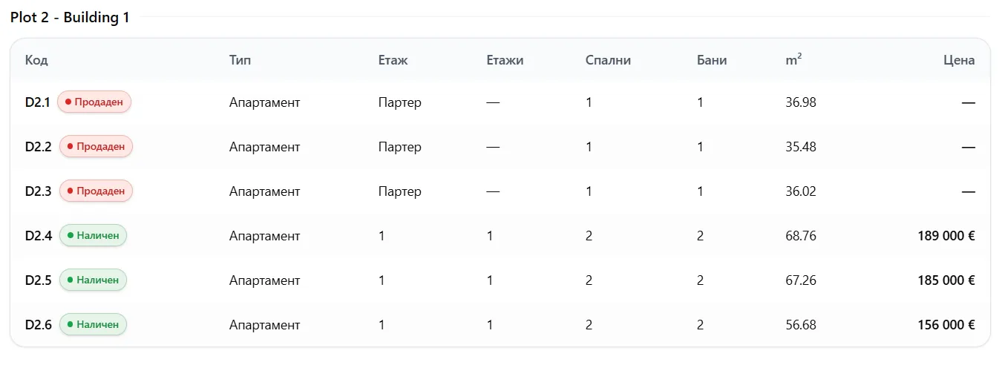
Task: Click the Цена column header
Action: click(x=959, y=60)
